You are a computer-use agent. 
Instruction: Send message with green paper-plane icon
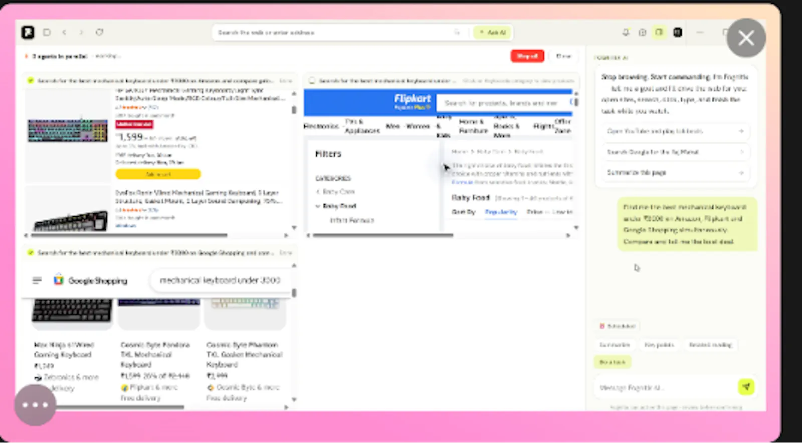[x=746, y=386]
